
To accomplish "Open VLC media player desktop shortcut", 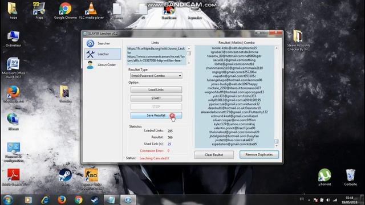I will [x=91, y=11].
